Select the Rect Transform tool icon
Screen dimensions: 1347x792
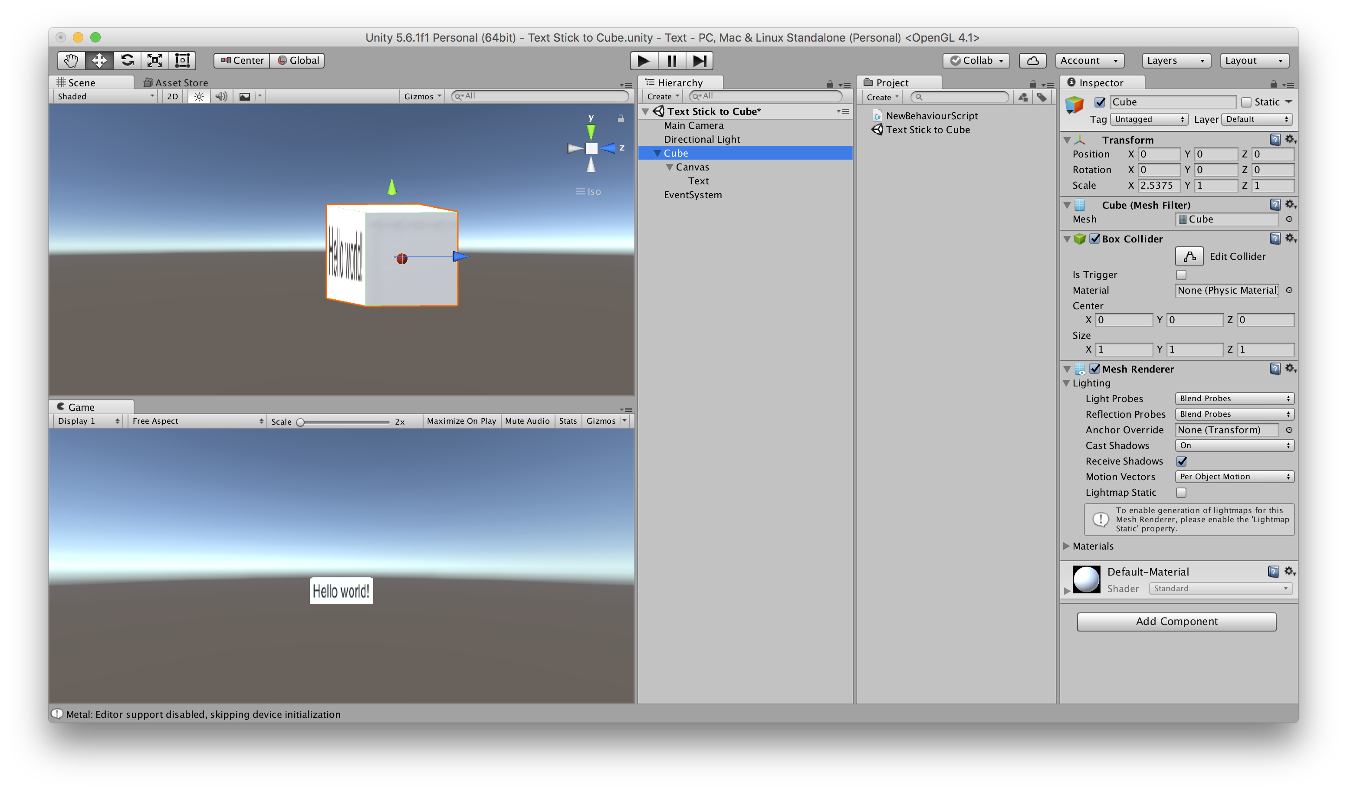click(x=183, y=60)
